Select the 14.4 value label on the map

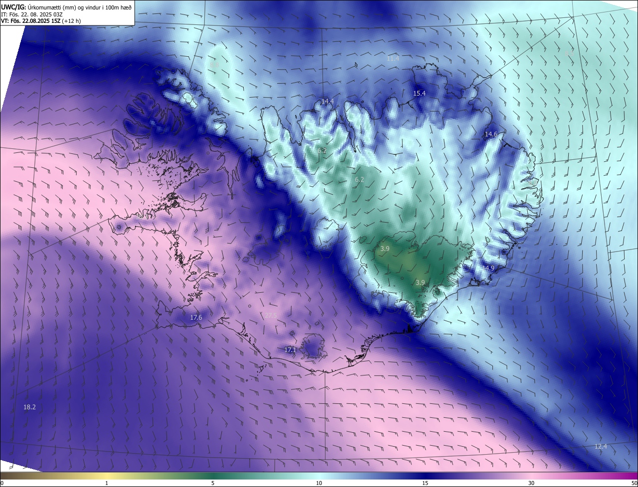point(327,102)
